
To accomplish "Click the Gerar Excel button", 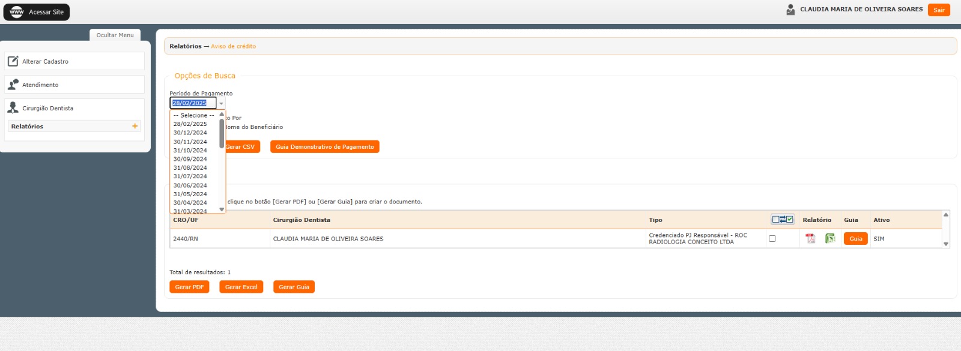I will [x=241, y=287].
